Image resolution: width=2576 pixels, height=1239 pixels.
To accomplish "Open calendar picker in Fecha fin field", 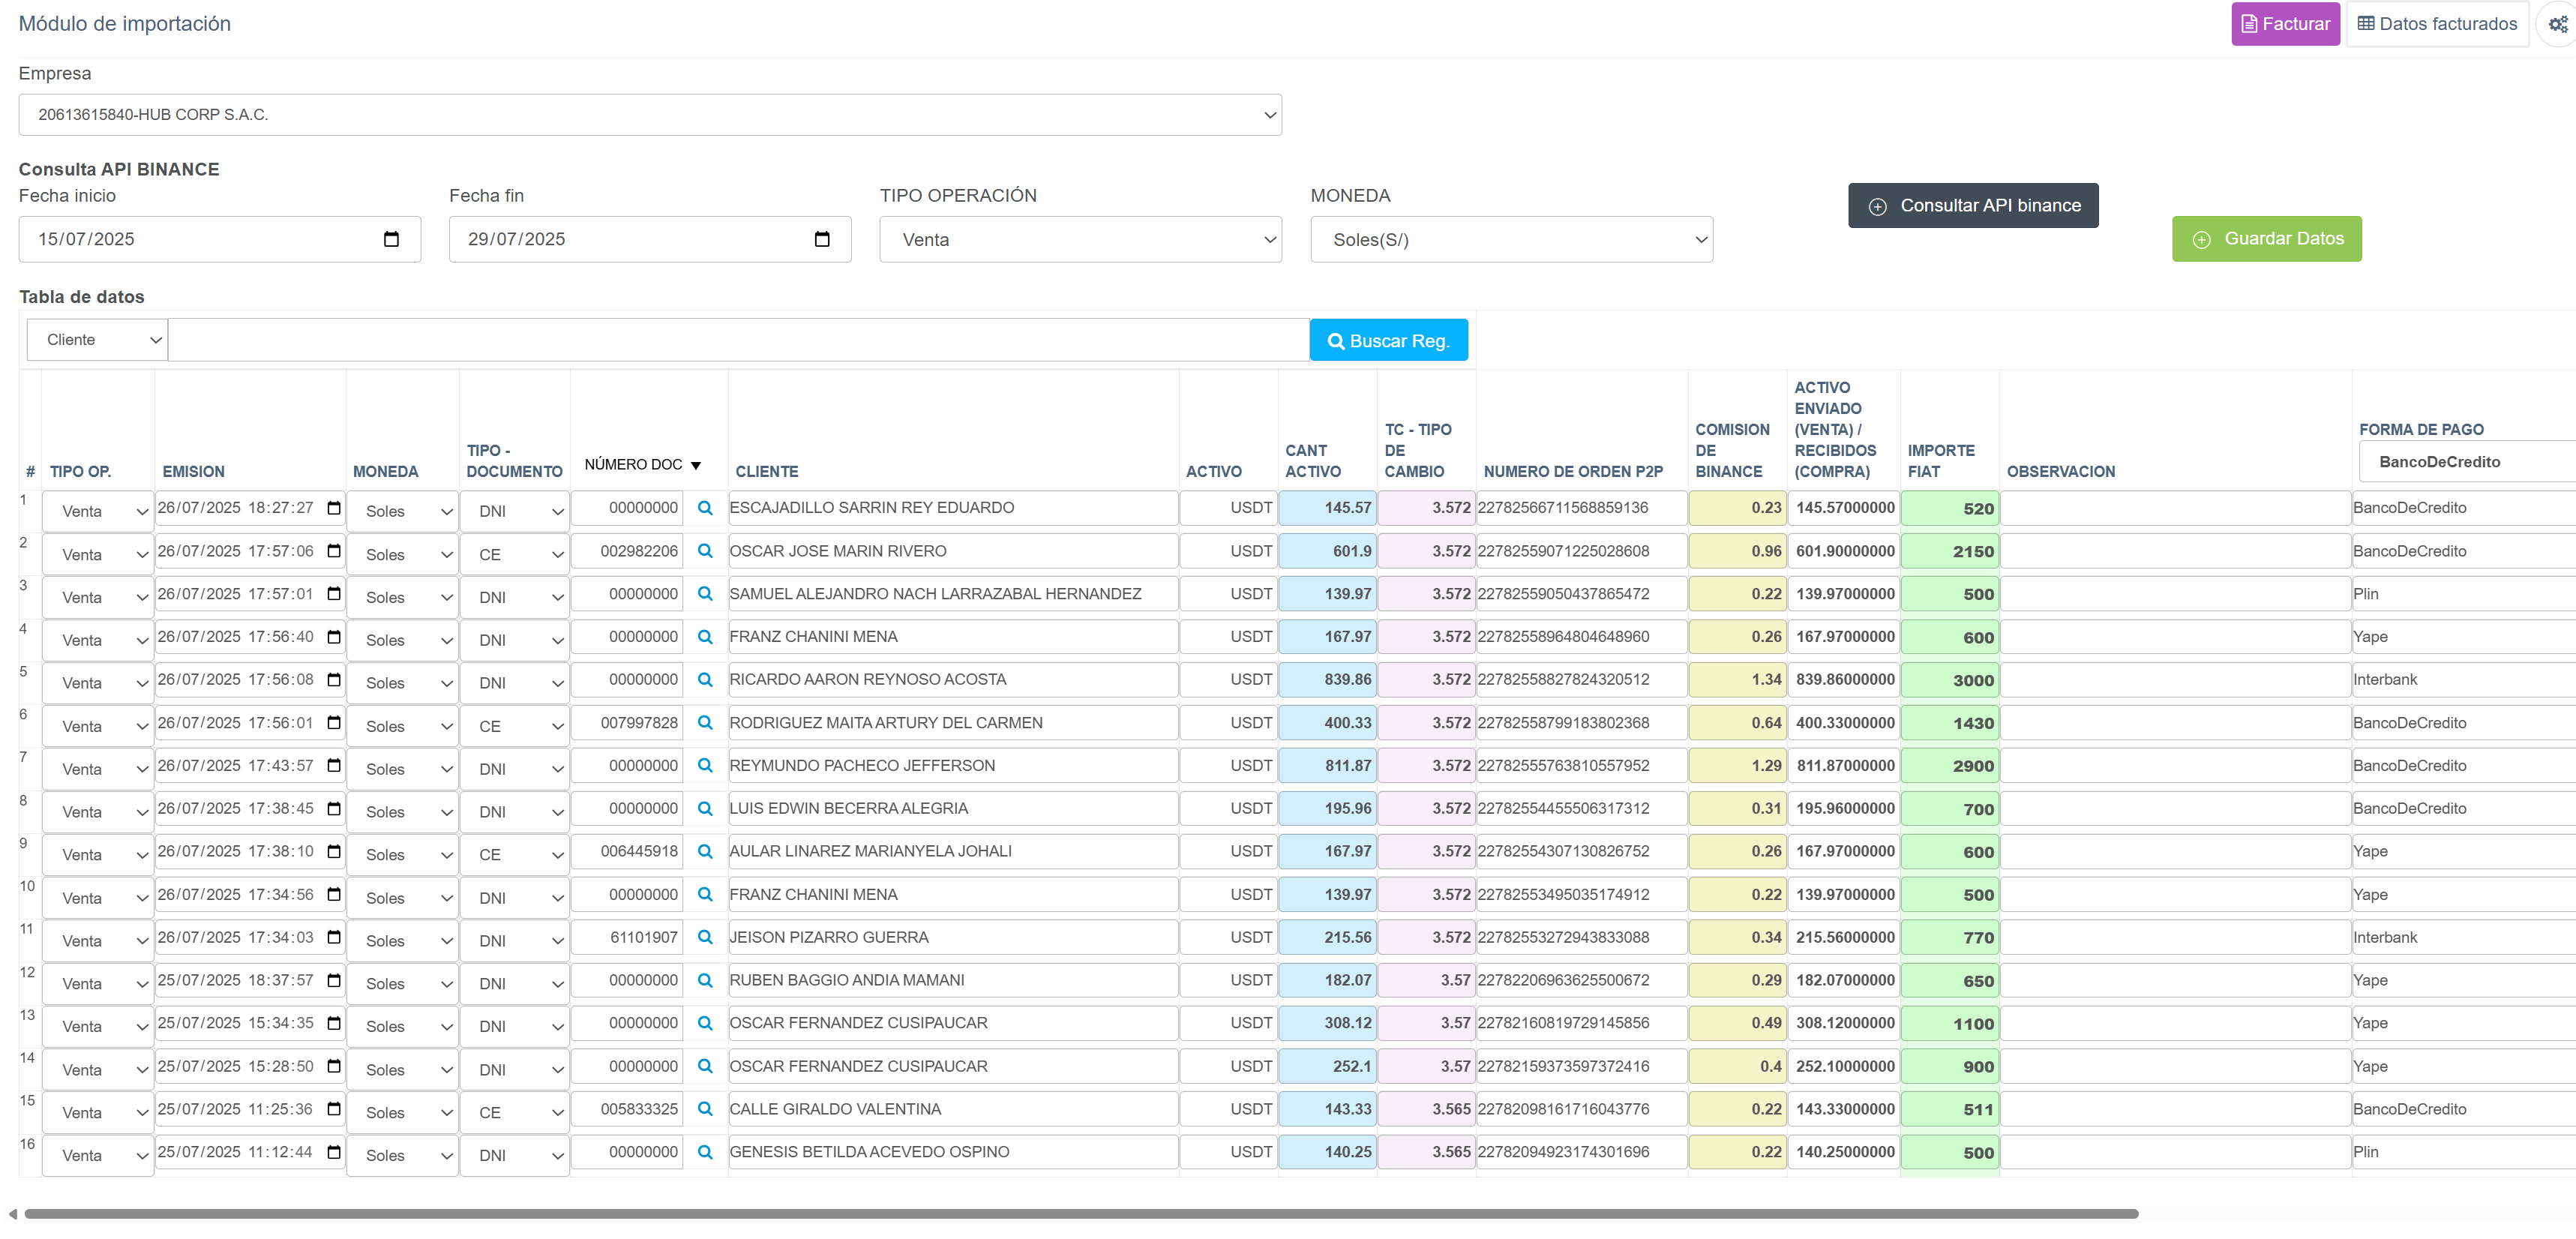I will point(822,239).
